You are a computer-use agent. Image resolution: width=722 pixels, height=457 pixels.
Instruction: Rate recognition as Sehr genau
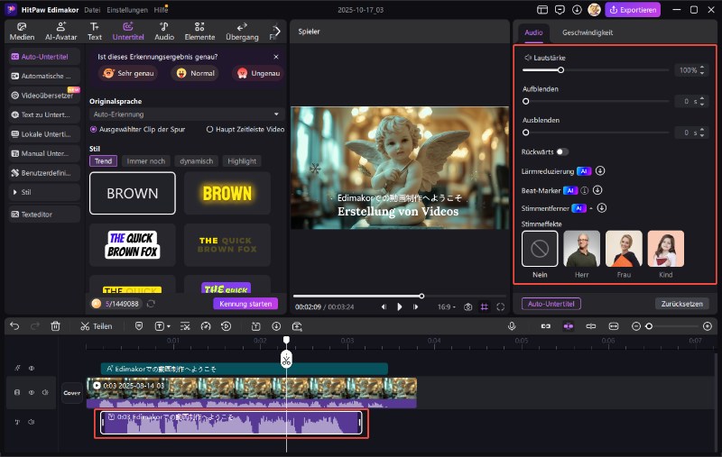pyautogui.click(x=128, y=73)
